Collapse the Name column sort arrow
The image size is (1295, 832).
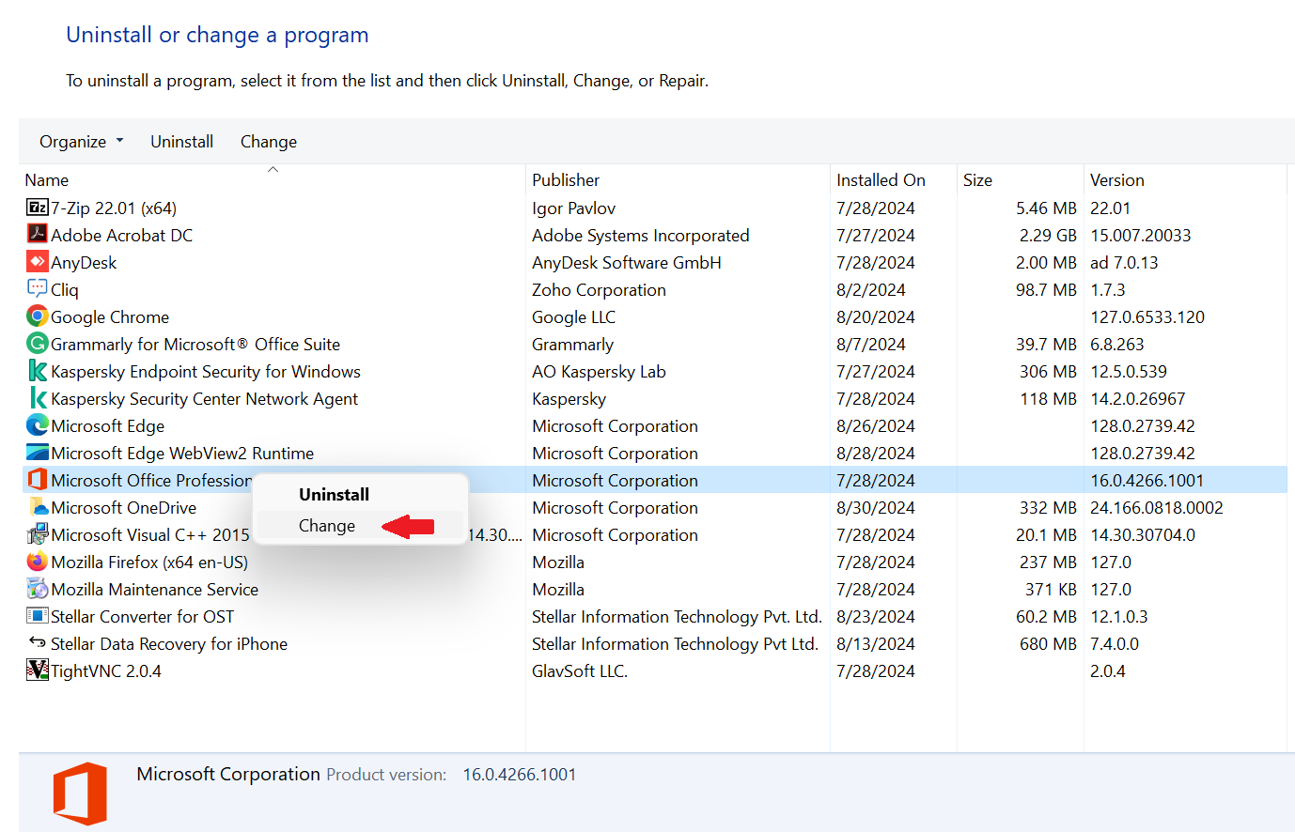pyautogui.click(x=273, y=169)
